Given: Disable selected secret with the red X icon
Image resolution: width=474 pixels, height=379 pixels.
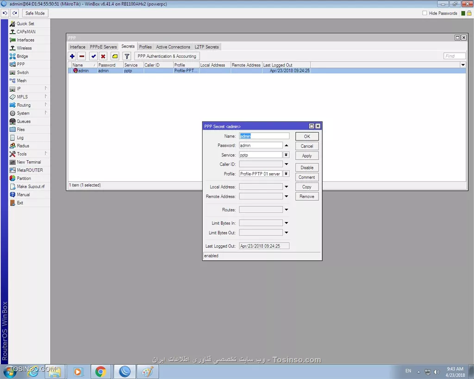Looking at the screenshot, I should [103, 56].
